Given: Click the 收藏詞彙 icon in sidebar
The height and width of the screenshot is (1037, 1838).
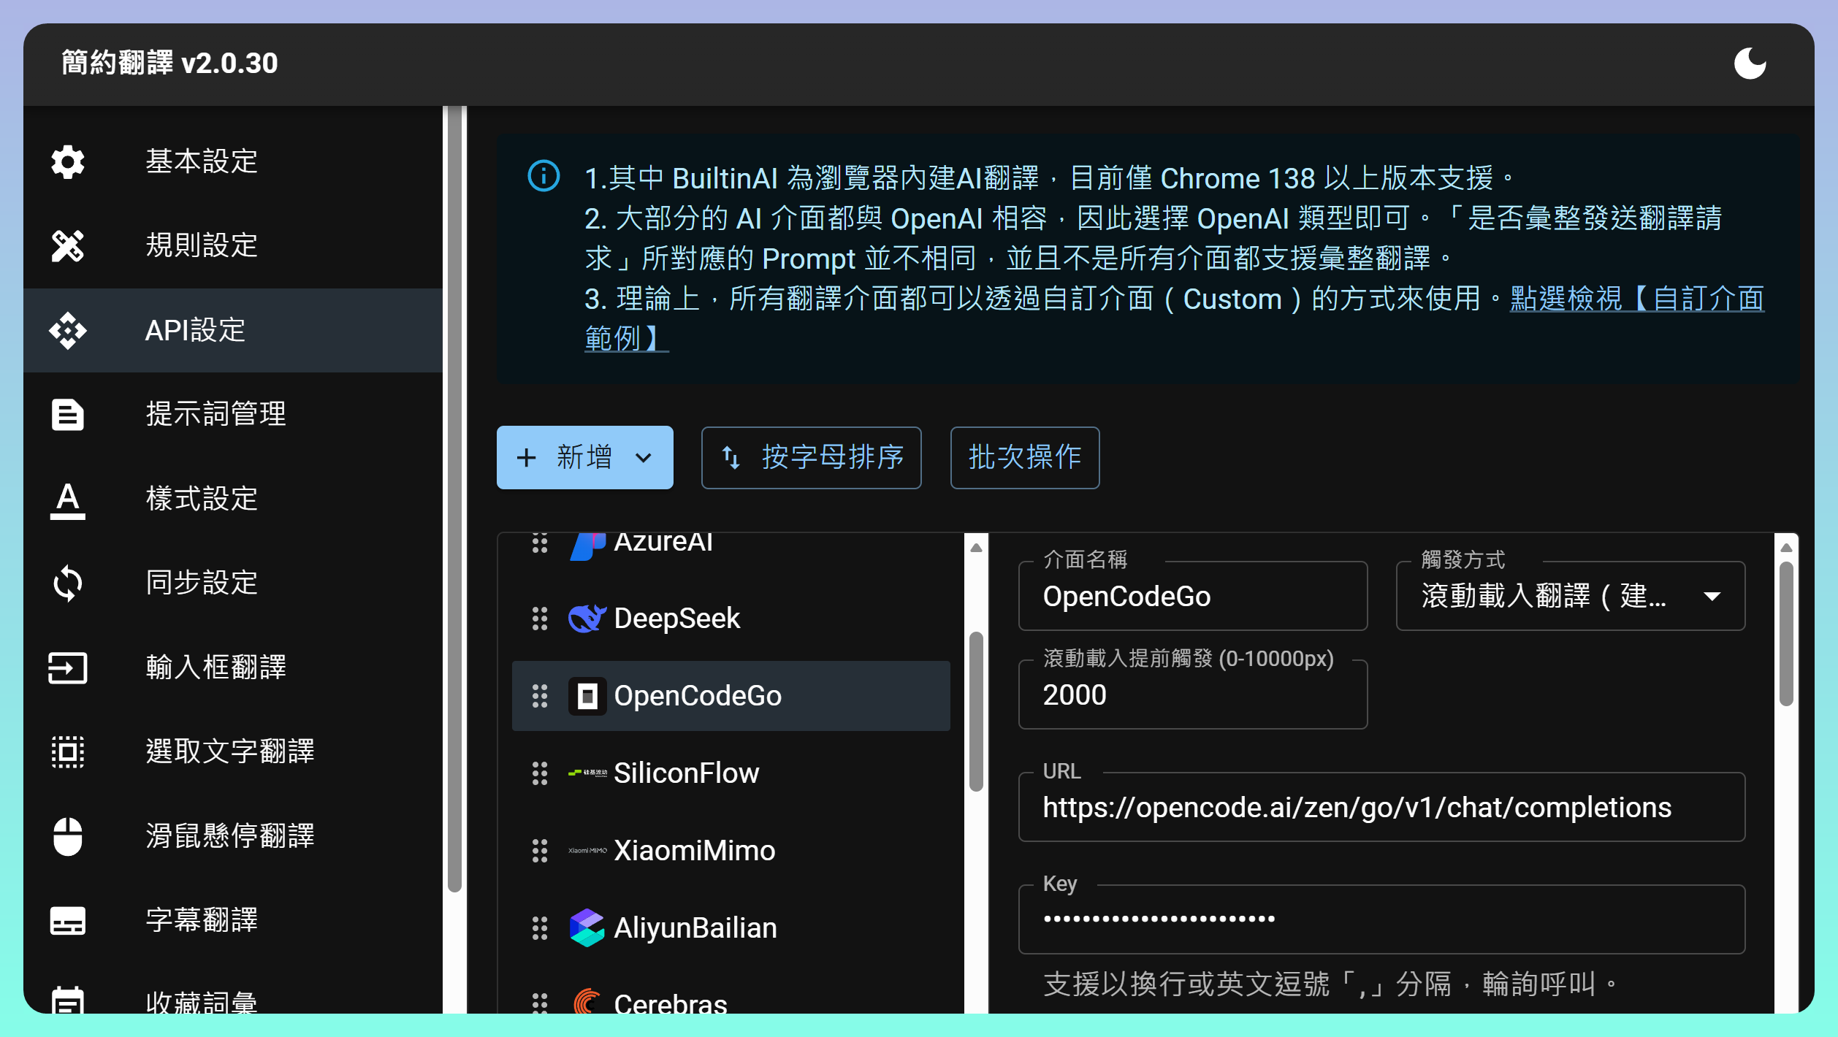Looking at the screenshot, I should (68, 1000).
